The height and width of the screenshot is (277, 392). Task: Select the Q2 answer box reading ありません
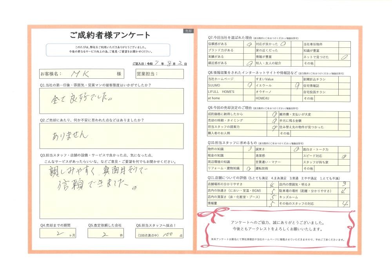point(111,136)
